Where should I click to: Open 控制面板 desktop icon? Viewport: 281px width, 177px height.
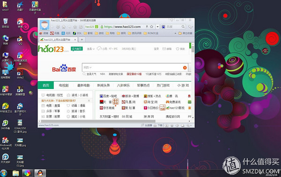[5, 74]
